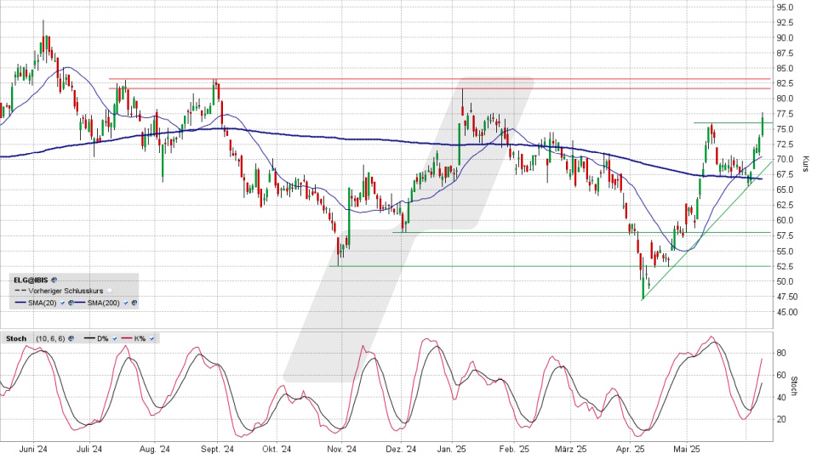817x459 pixels.
Task: Click the vertical Stoch axis title
Action: (x=794, y=386)
